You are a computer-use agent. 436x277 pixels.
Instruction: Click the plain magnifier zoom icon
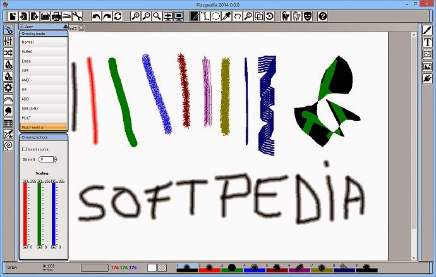pyautogui.click(x=157, y=16)
